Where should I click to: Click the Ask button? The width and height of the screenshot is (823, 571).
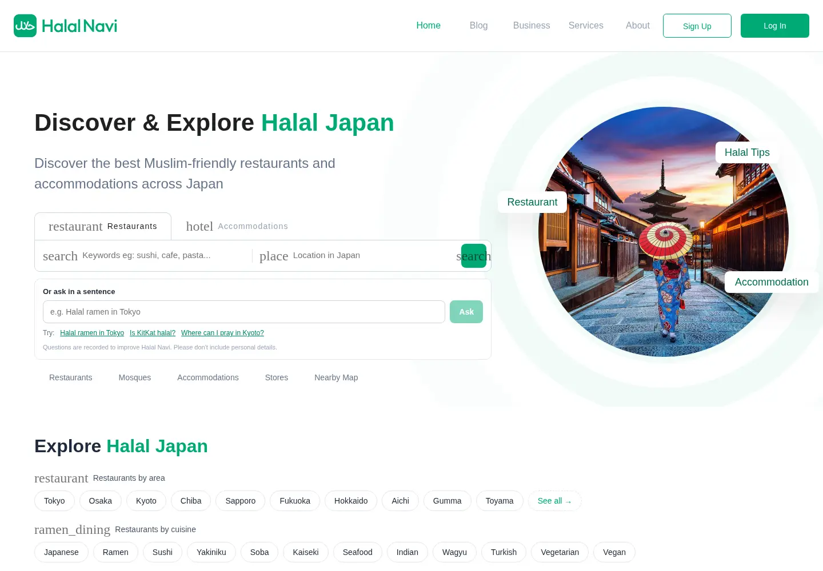[466, 312]
